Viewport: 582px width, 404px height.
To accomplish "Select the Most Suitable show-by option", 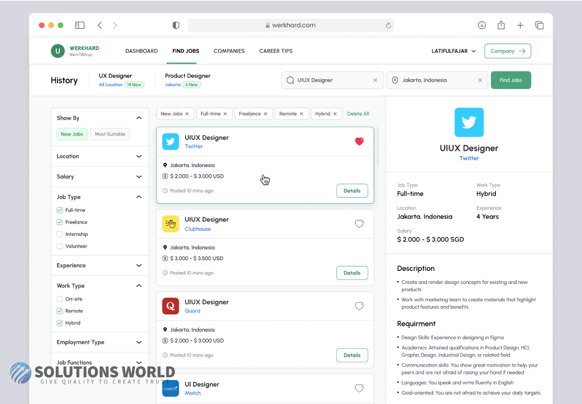I will pyautogui.click(x=110, y=134).
